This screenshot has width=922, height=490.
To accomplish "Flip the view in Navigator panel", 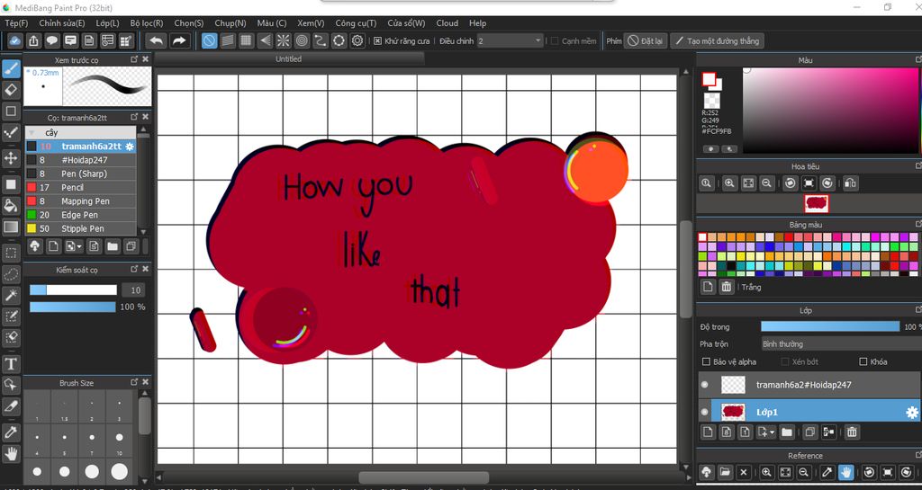I will (850, 183).
